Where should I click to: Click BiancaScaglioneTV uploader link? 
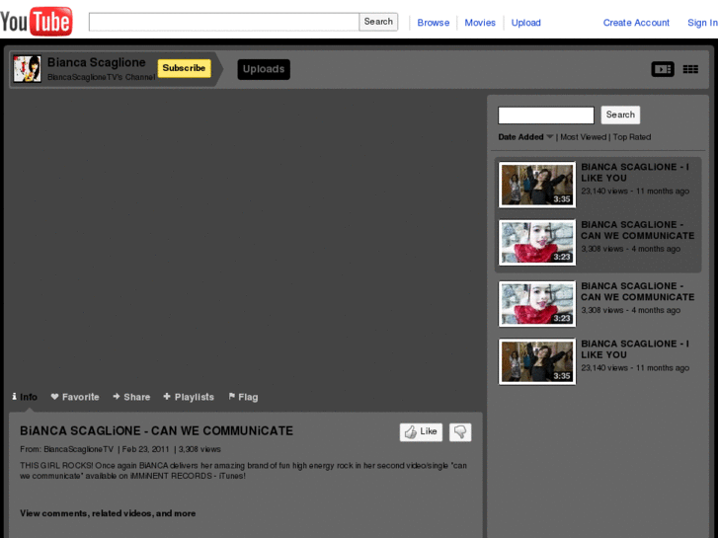click(79, 449)
